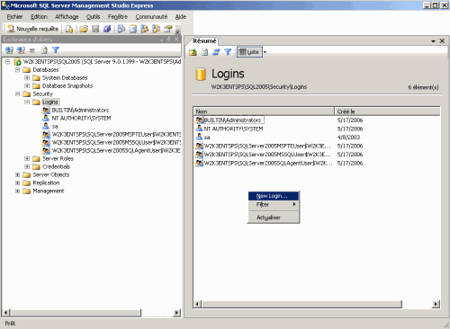
Task: Select SQLServer2005MSFTEUser login in the tree
Action: tap(116, 135)
